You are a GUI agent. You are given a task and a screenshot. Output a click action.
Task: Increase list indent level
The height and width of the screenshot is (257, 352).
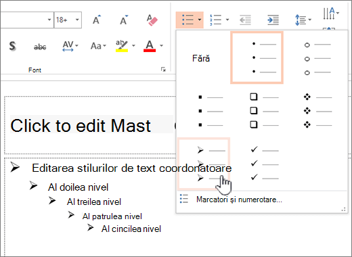click(273, 20)
